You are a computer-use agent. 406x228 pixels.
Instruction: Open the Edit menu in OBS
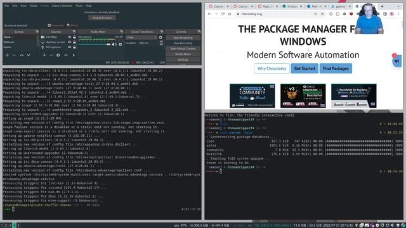click(x=15, y=6)
